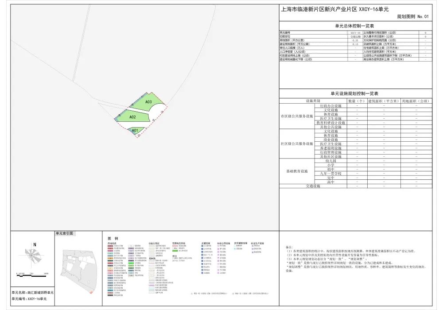Click the '建设用地面积（平方公里）' row label

[295, 44]
